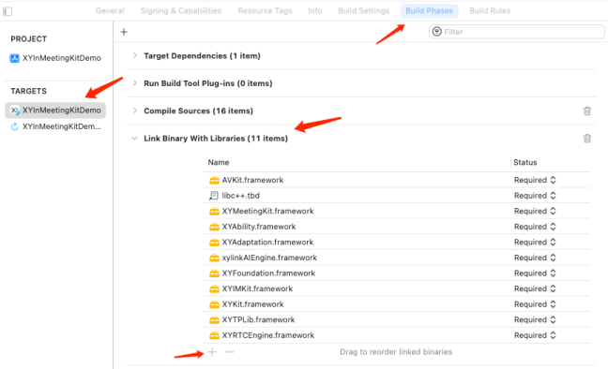Select the 'XYKit.framework' row text
Screen dimensions: 608x369
click(252, 304)
